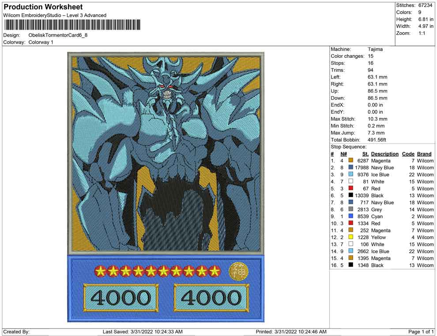The width and height of the screenshot is (437, 336).
Task: Click the N# column header
Action: coord(343,154)
